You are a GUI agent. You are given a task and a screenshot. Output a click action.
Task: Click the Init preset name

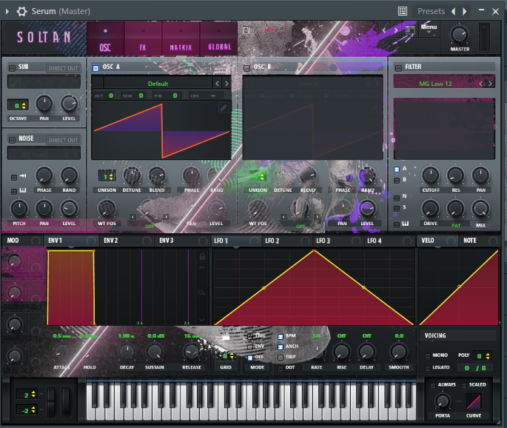[269, 30]
